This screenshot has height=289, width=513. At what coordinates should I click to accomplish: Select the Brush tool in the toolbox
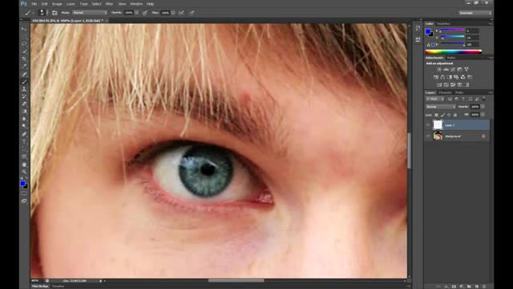point(24,82)
